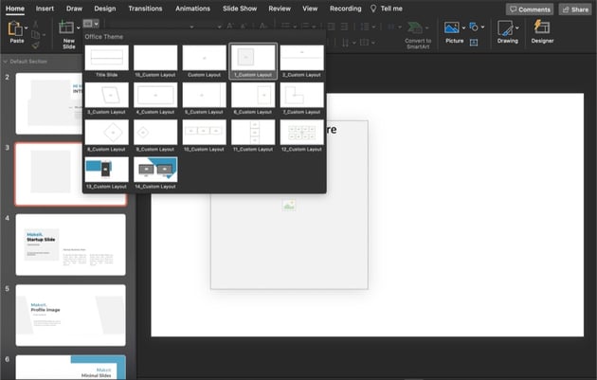The width and height of the screenshot is (597, 380).
Task: Open the Layout dropdown button
Action: click(91, 23)
